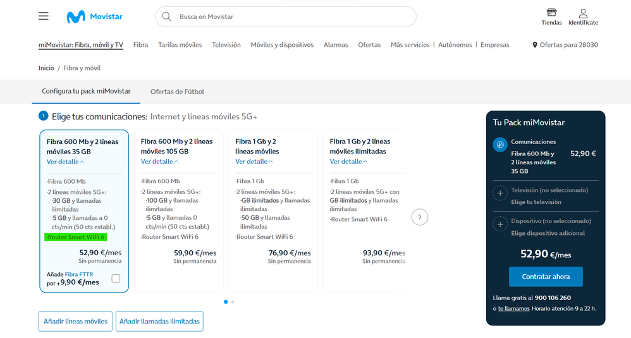Screen dimensions: 631x338
Task: Go to second carousel page dot
Action: click(x=233, y=302)
